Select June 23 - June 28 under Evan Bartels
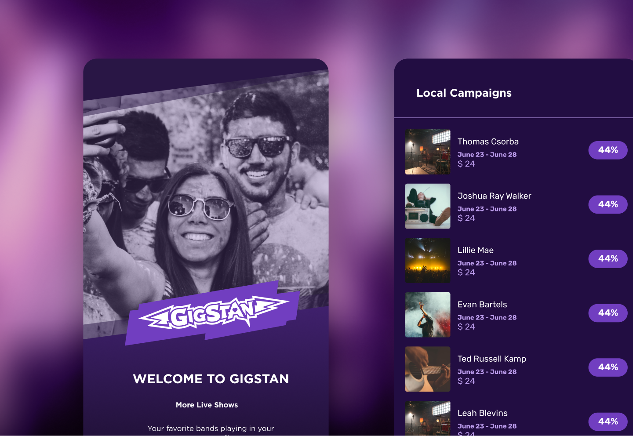This screenshot has width=633, height=436. click(487, 317)
